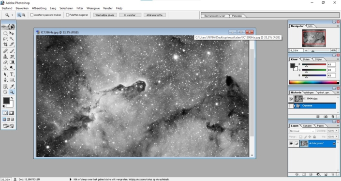Select the Notes tool
Viewport: 341px width, 181px height.
[x=5, y=87]
